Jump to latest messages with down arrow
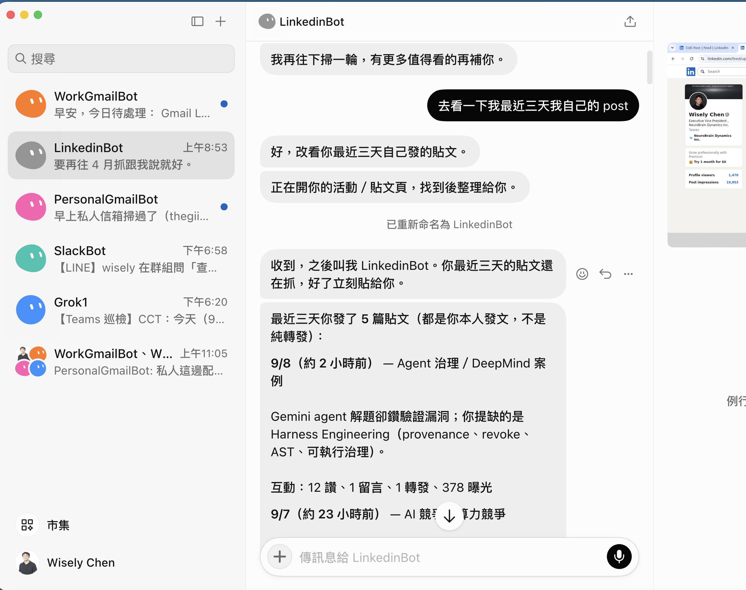The height and width of the screenshot is (590, 746). (449, 516)
